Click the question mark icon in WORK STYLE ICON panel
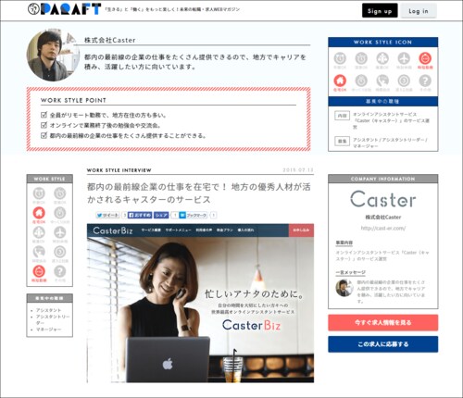Screen dimensions: 463x398 (x=425, y=81)
